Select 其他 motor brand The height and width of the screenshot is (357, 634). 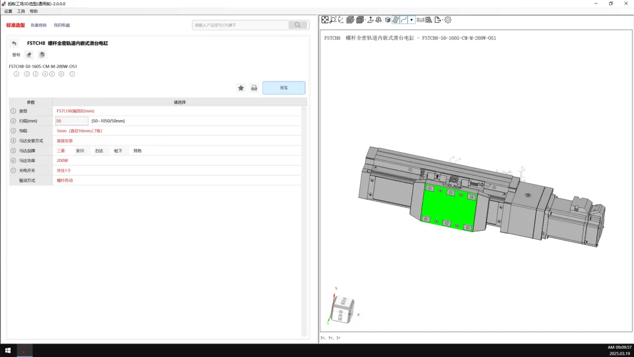coord(137,151)
